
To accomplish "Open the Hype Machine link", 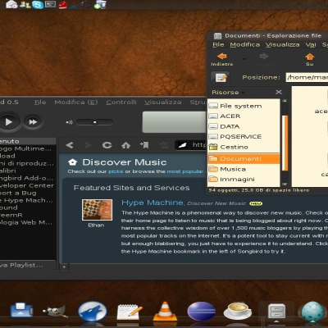I will (x=153, y=203).
